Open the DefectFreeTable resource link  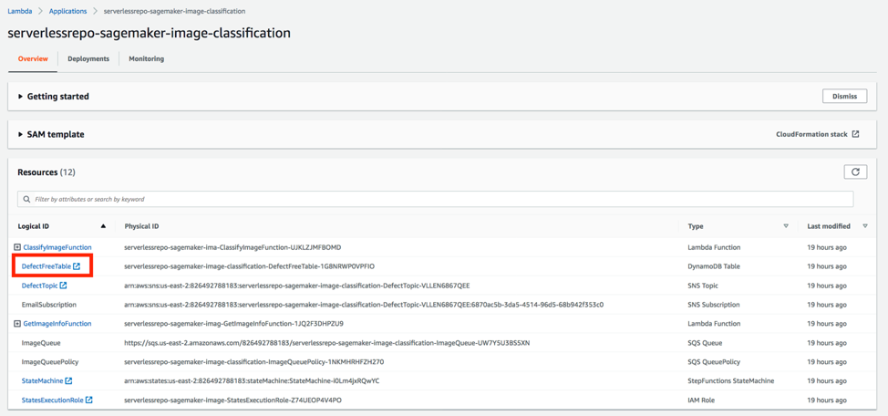[x=46, y=266]
